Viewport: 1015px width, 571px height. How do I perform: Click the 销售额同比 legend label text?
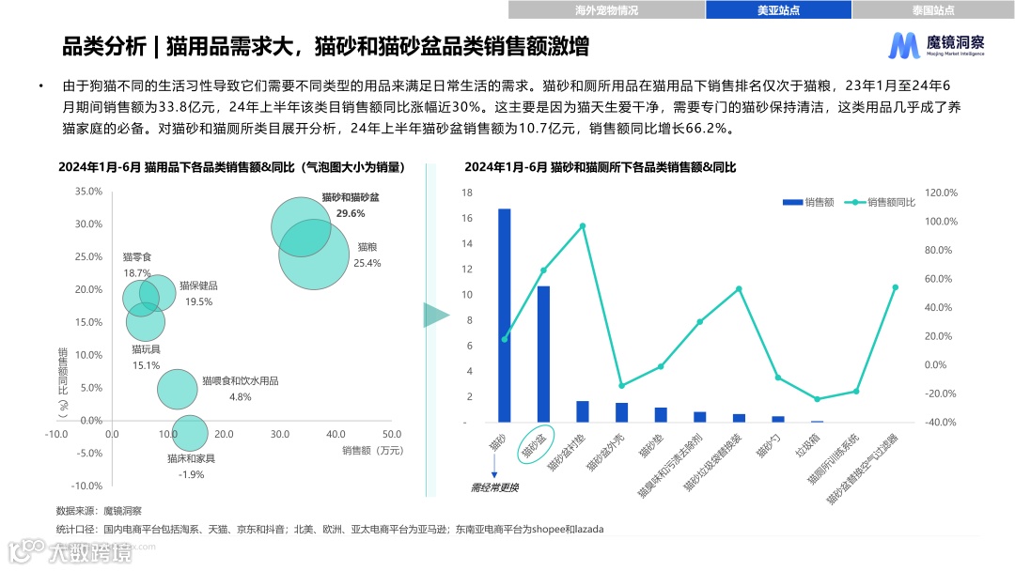point(891,203)
